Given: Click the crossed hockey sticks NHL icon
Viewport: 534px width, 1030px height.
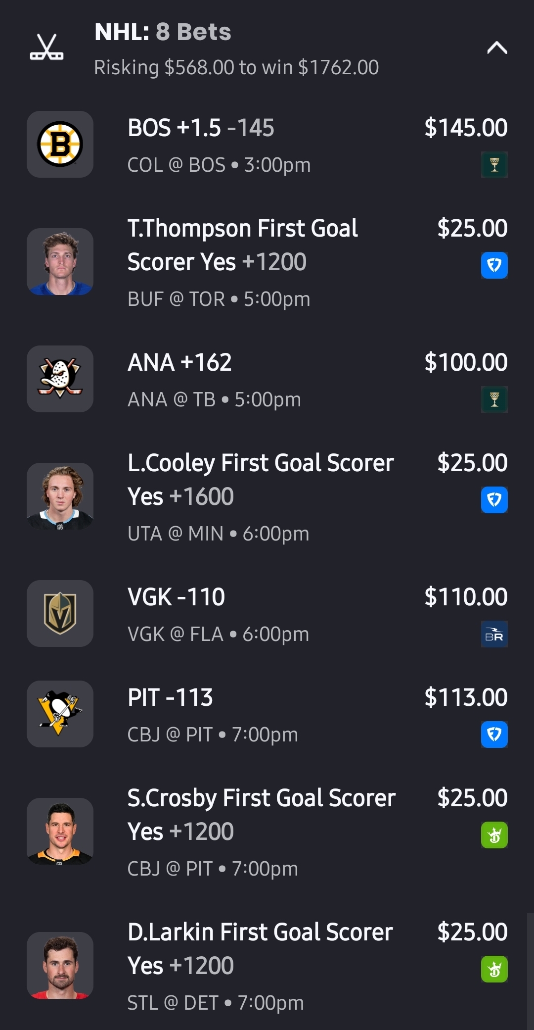Looking at the screenshot, I should coord(46,48).
